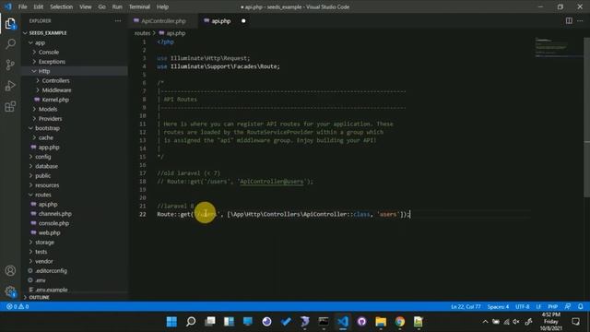Open errors and warnings count in status bar

point(18,306)
